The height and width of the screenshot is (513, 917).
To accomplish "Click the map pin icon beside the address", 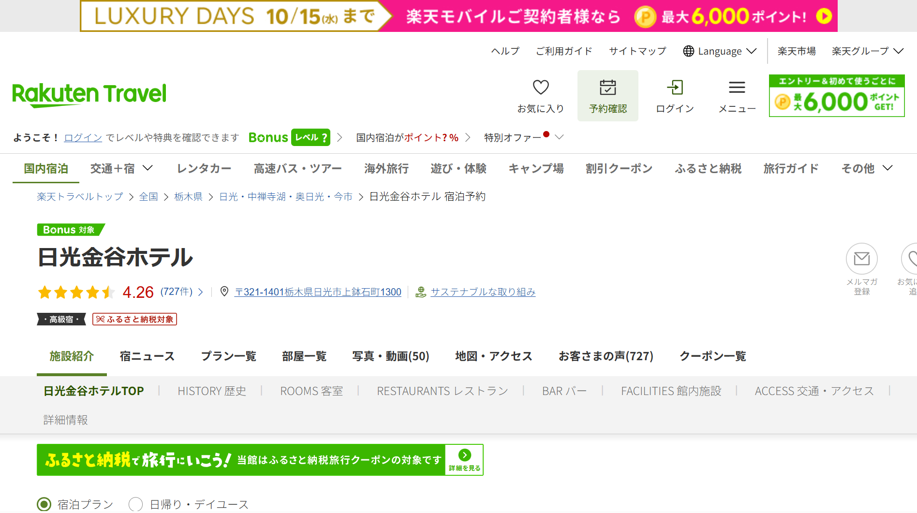I will [x=225, y=292].
